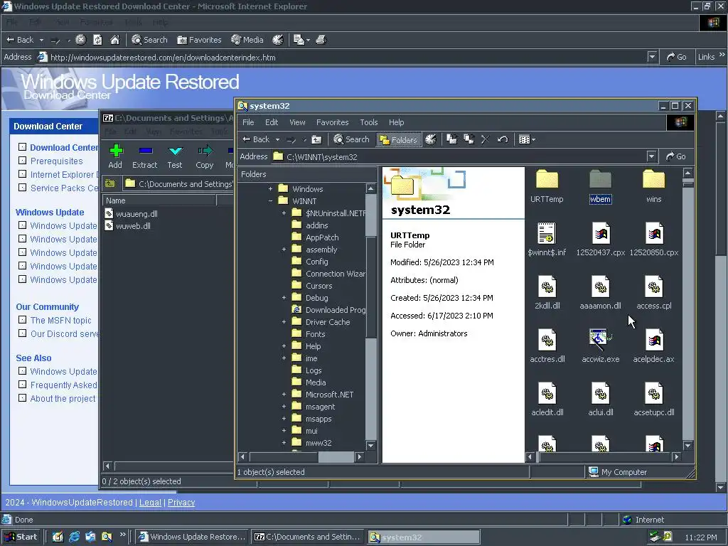This screenshot has height=546, width=728.
Task: Select the $winnt$.inf file icon
Action: coord(547,233)
